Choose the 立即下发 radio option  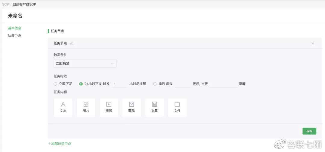tap(55, 84)
